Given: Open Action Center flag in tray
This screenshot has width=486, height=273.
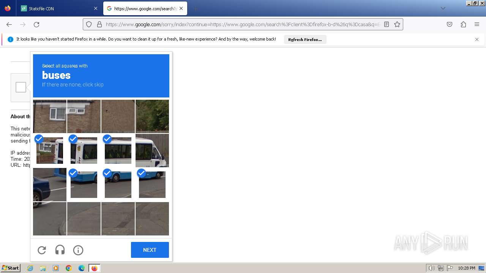Looking at the screenshot, I should click(x=450, y=268).
